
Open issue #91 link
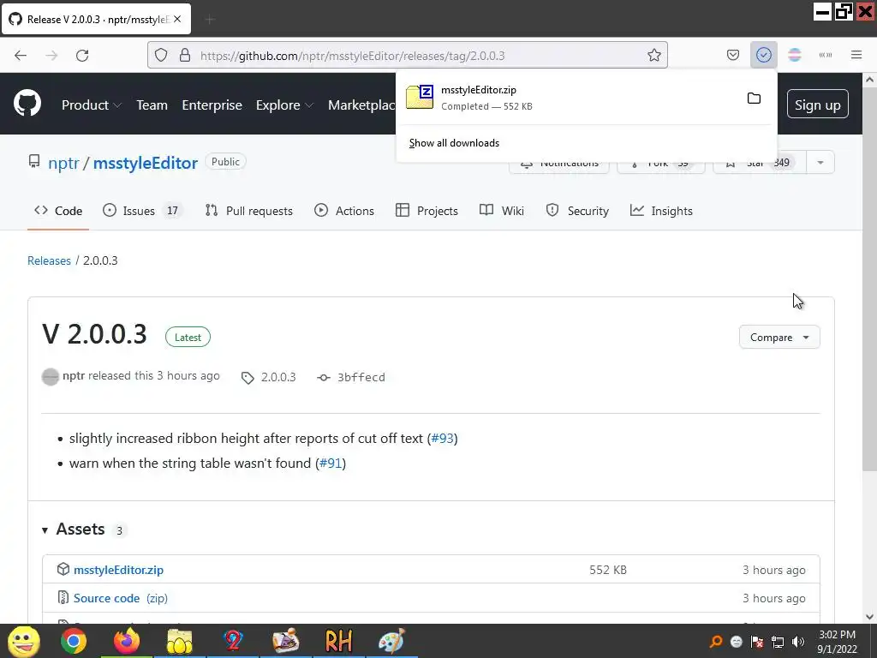pos(331,464)
